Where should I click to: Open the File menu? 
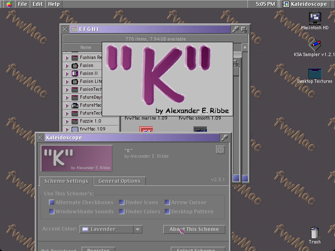tap(23, 4)
